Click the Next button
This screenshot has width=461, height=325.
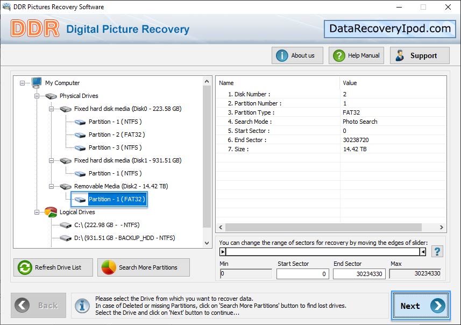421,306
